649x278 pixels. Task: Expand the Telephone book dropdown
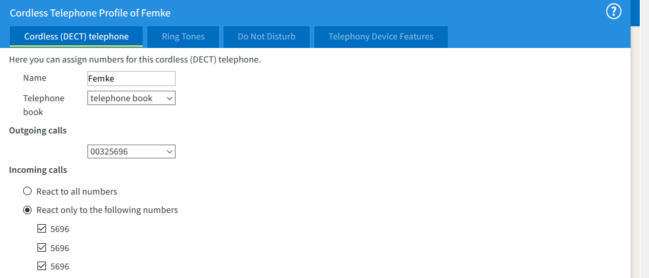click(131, 98)
